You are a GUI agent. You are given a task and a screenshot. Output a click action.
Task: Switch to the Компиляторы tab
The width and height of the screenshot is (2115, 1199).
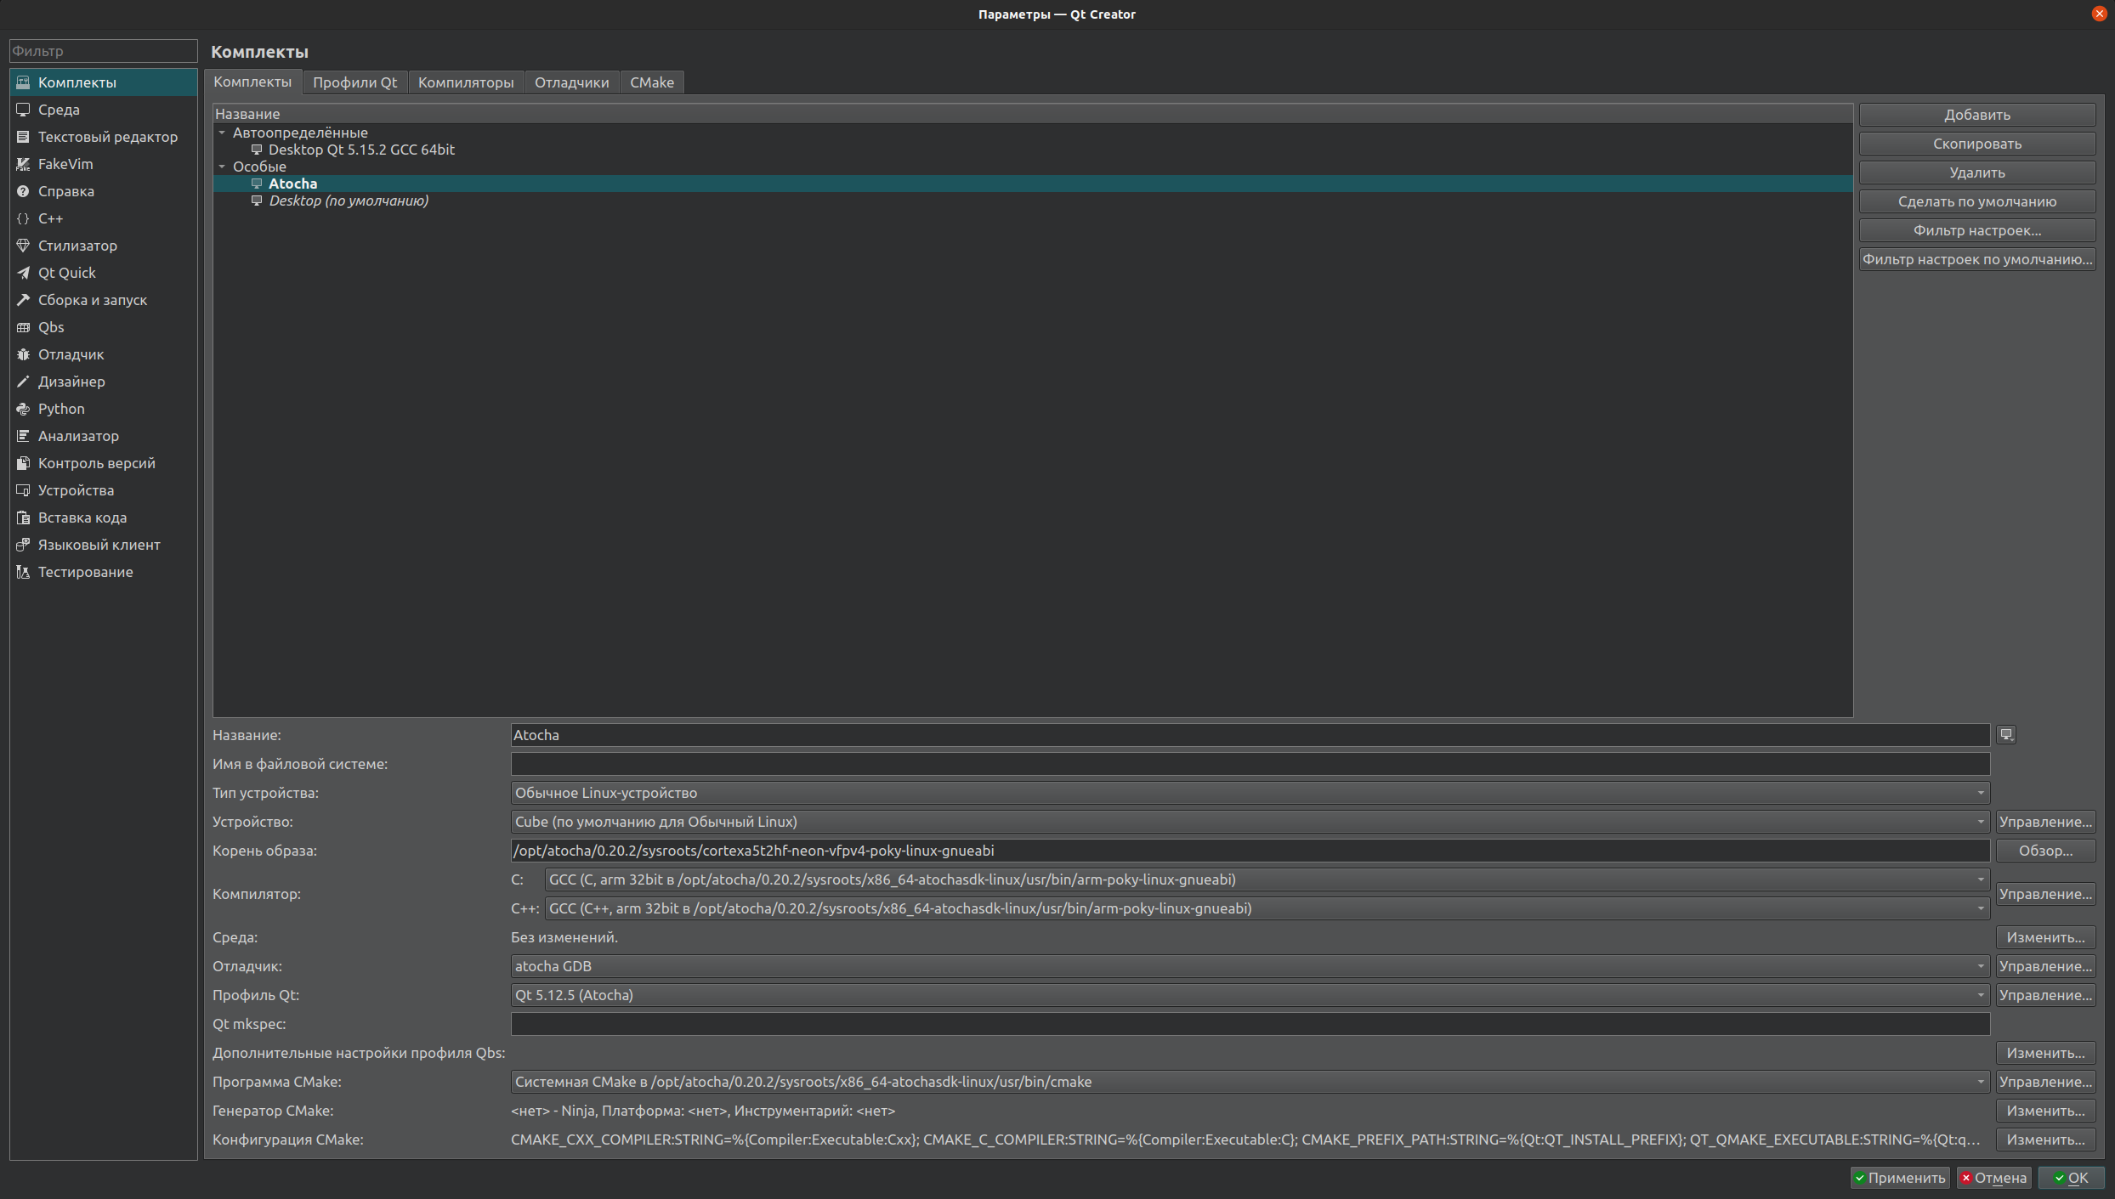click(x=466, y=82)
